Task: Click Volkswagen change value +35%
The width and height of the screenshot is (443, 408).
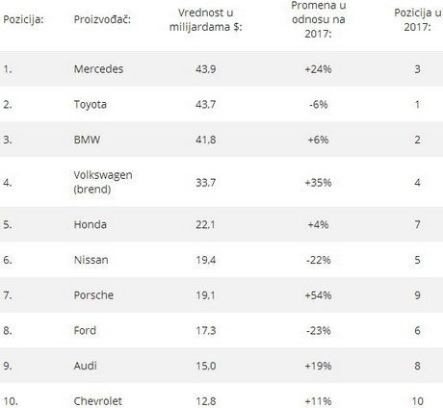Action: click(318, 183)
